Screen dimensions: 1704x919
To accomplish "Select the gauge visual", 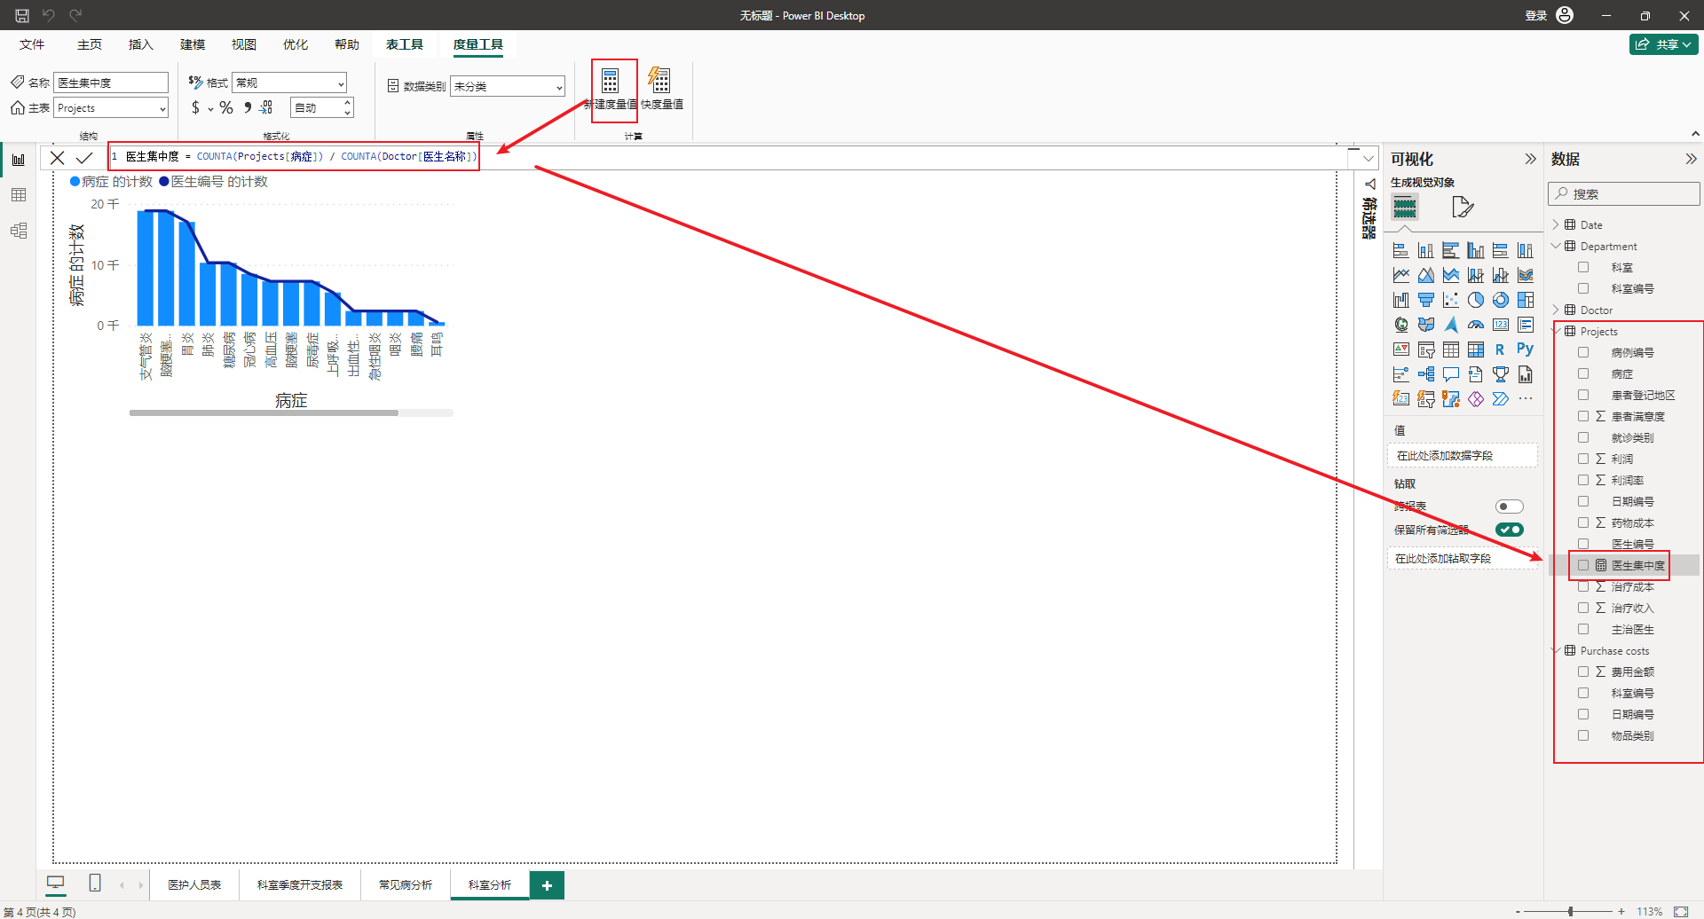I will [x=1476, y=325].
